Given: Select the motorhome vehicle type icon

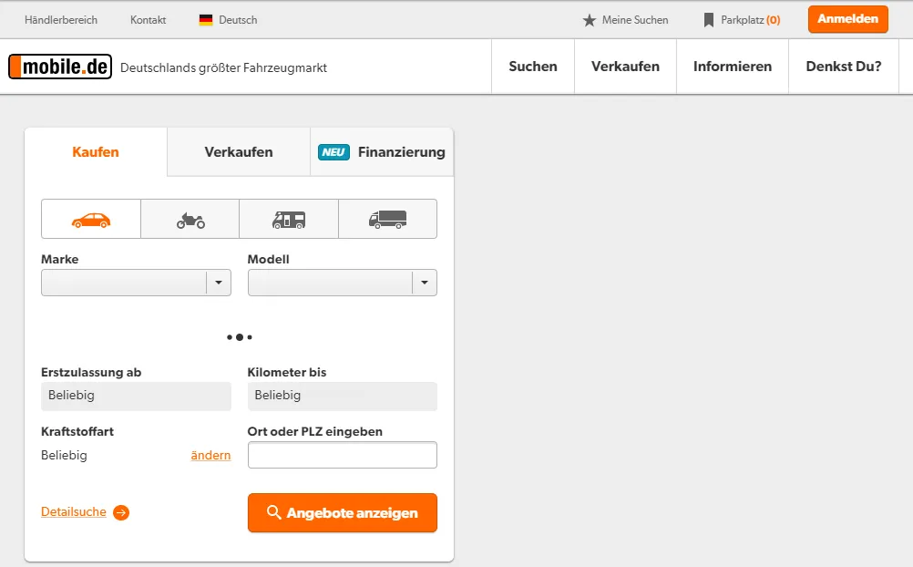Looking at the screenshot, I should click(289, 219).
